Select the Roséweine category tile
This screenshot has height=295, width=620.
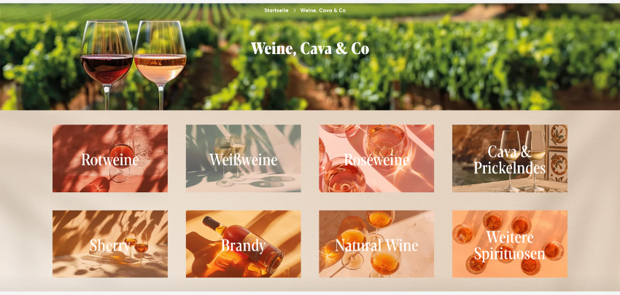coord(376,158)
